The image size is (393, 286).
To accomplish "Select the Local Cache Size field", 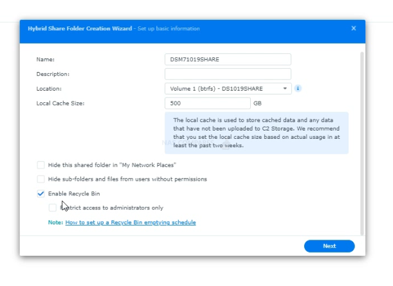I will (208, 103).
